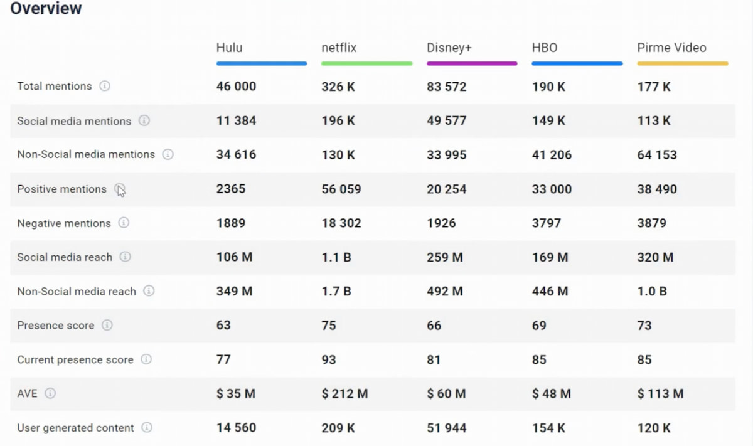Click netflix total mentions value 326 K

[338, 87]
